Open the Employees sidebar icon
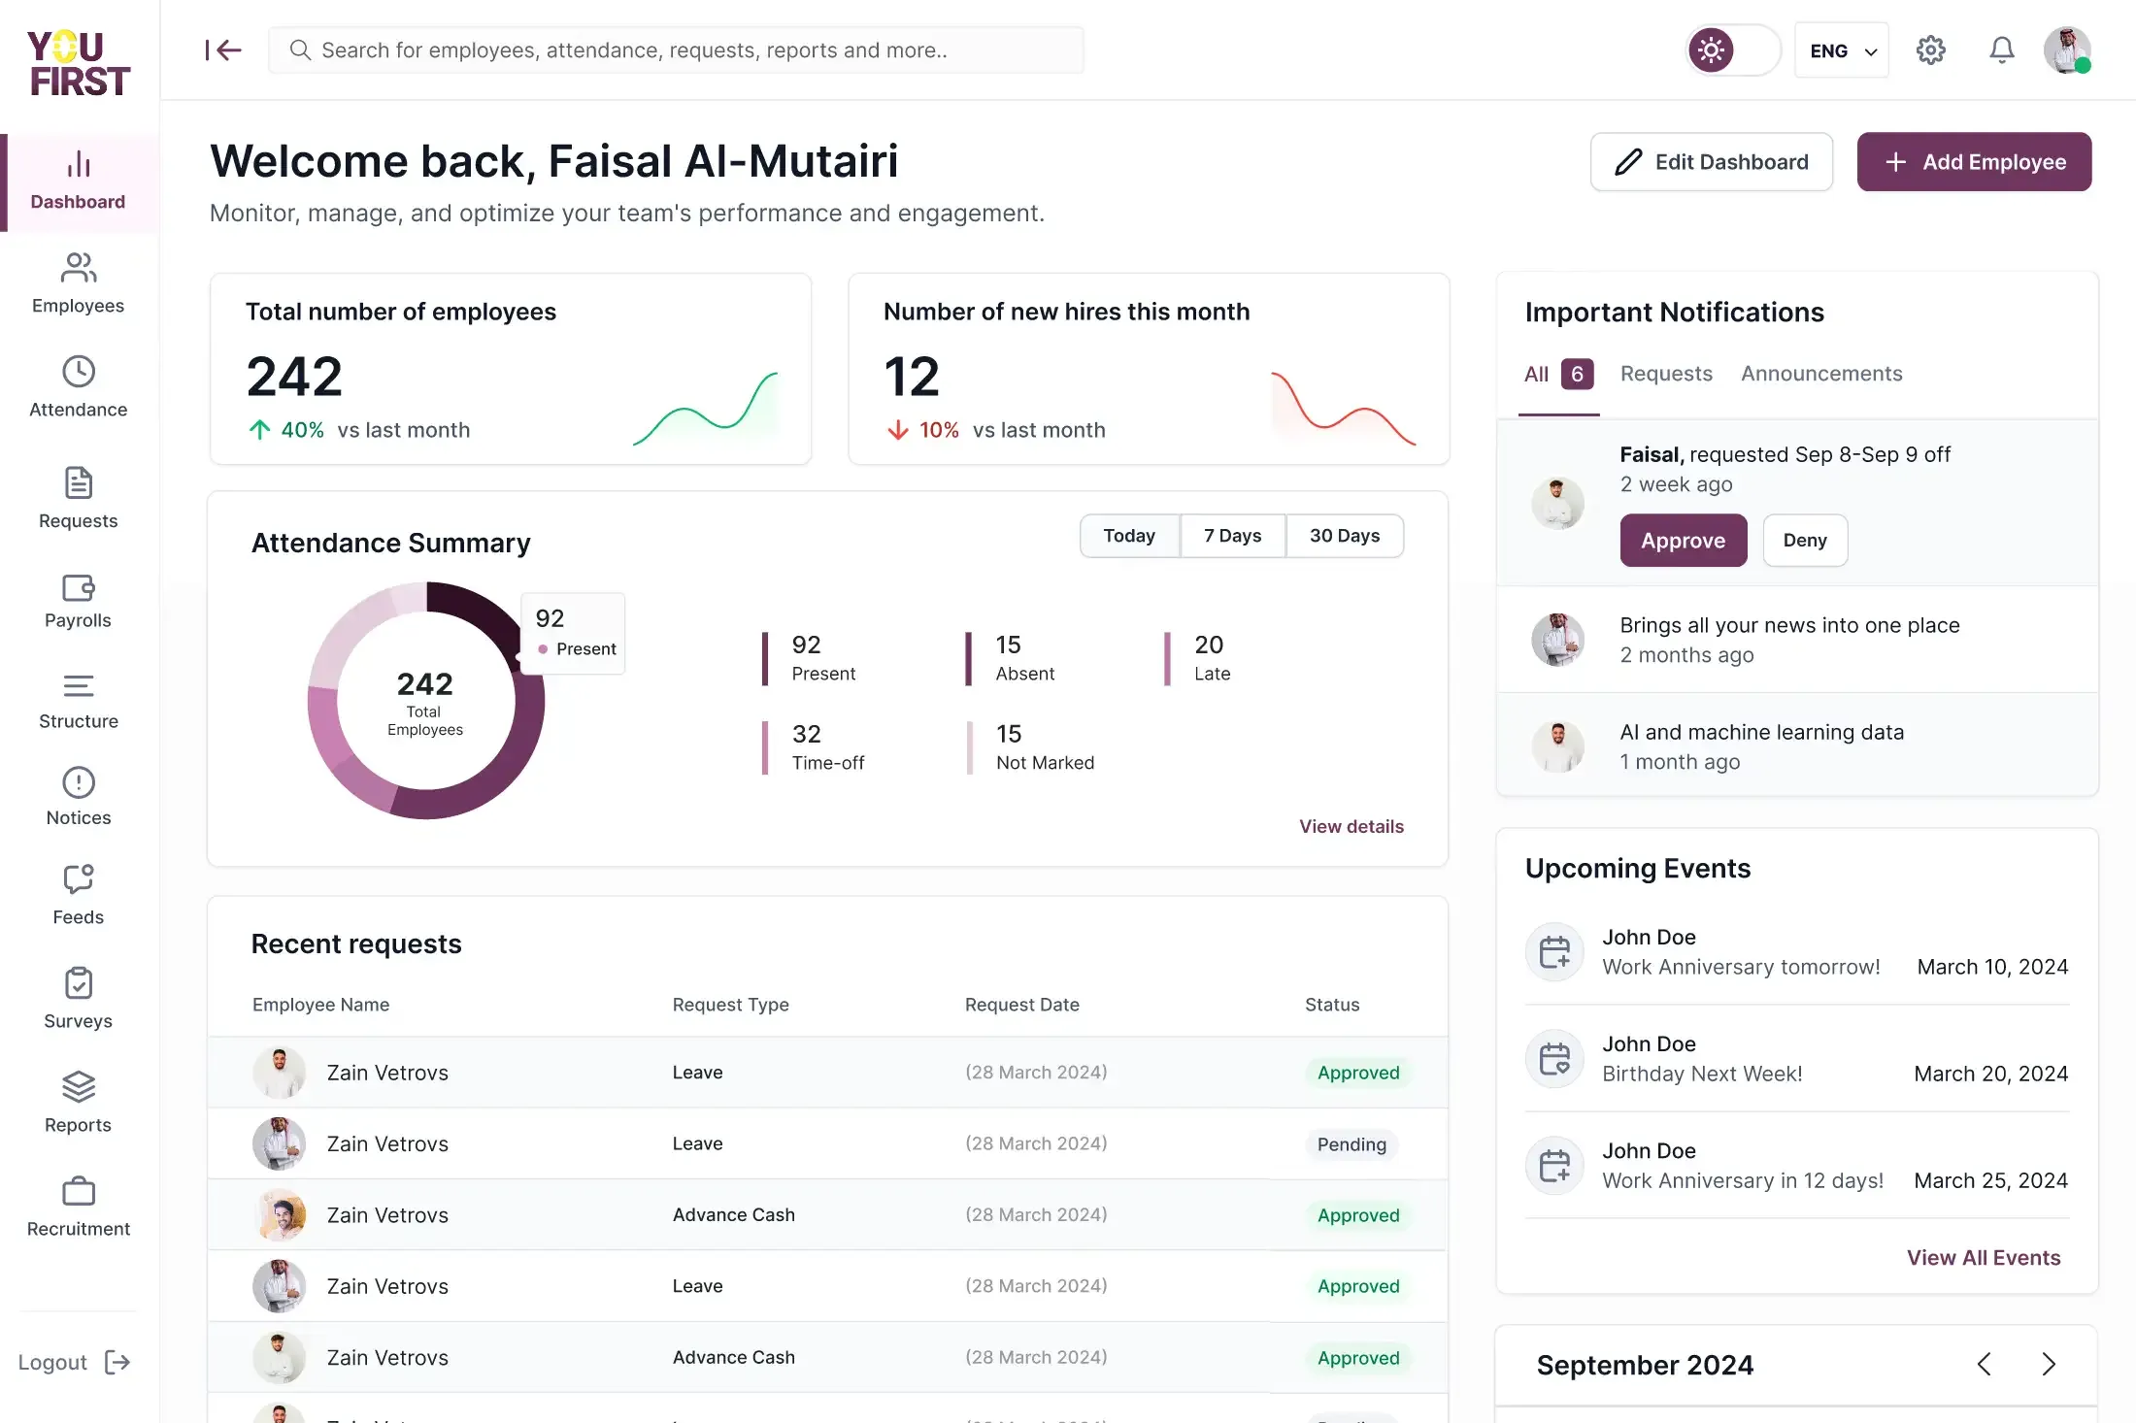Viewport: 2136px width, 1423px height. tap(79, 268)
